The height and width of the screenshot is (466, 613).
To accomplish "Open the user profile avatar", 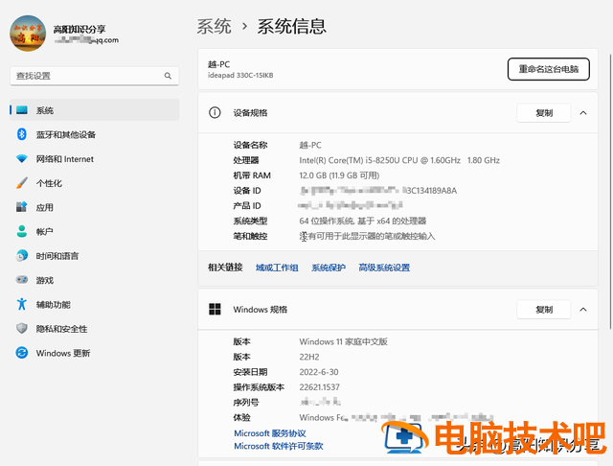I will click(x=28, y=34).
